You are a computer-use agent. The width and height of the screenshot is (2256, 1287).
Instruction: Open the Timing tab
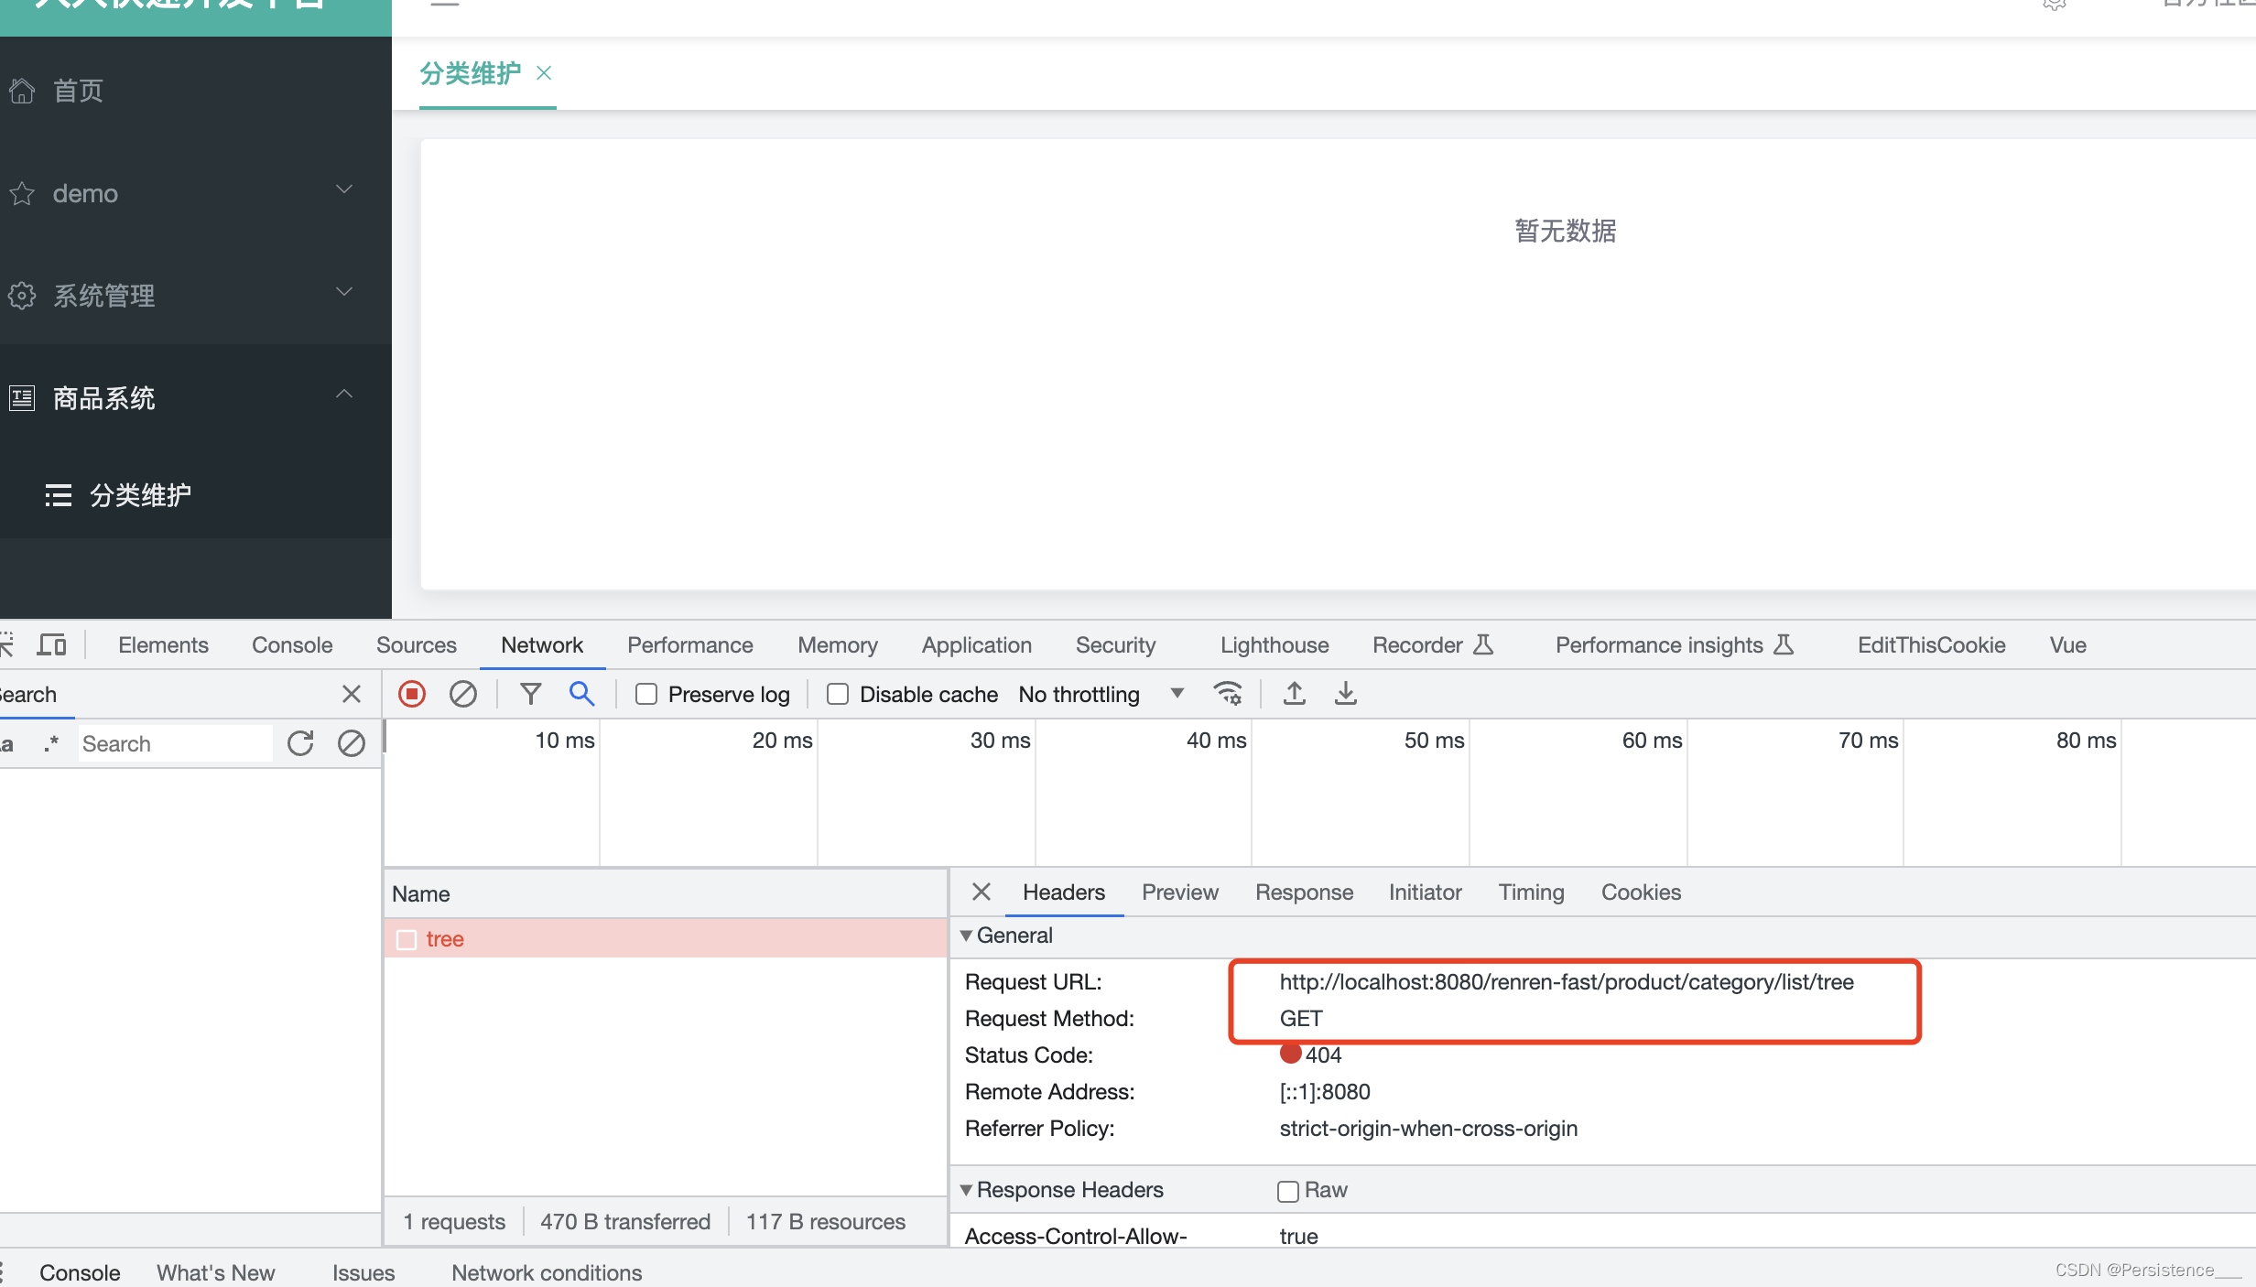tap(1532, 892)
